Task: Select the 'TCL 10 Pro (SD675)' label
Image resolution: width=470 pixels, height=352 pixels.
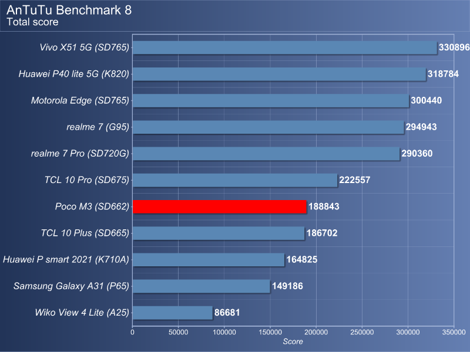Action: [x=87, y=180]
